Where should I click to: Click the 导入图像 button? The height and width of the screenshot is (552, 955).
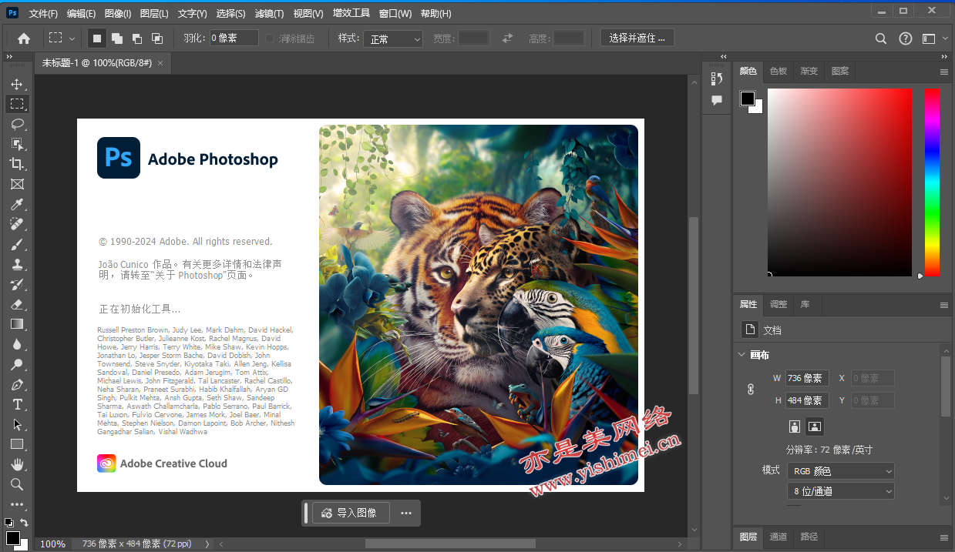[x=351, y=513]
